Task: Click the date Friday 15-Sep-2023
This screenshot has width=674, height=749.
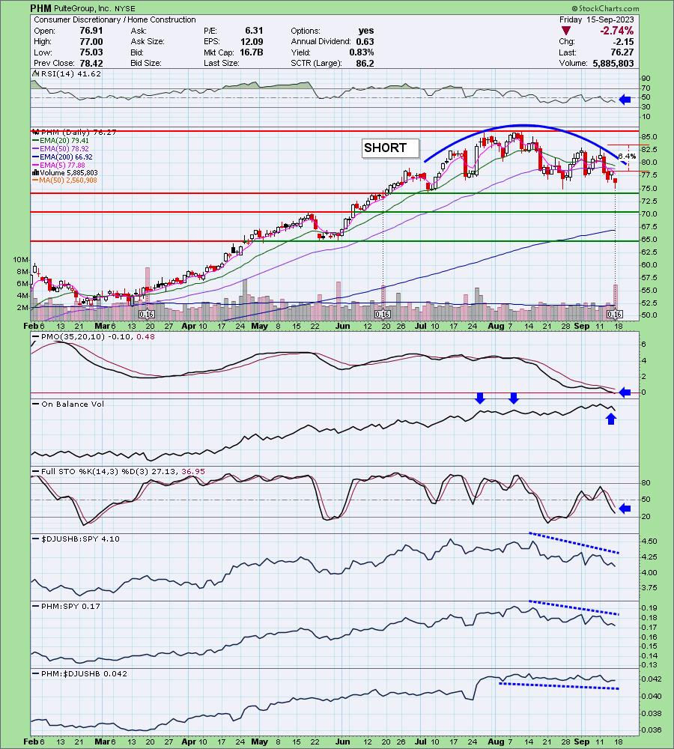Action: (x=597, y=19)
